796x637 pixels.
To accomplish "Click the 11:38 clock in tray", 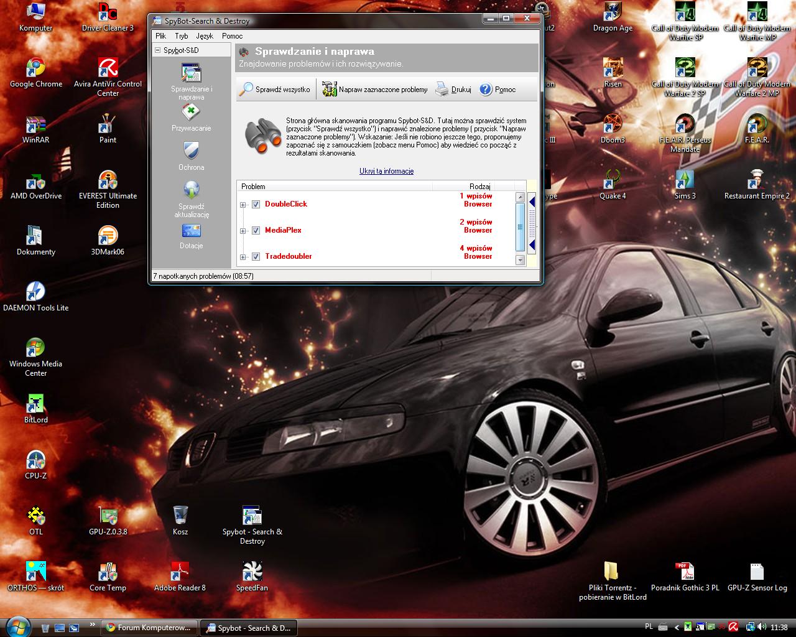I will tap(779, 628).
